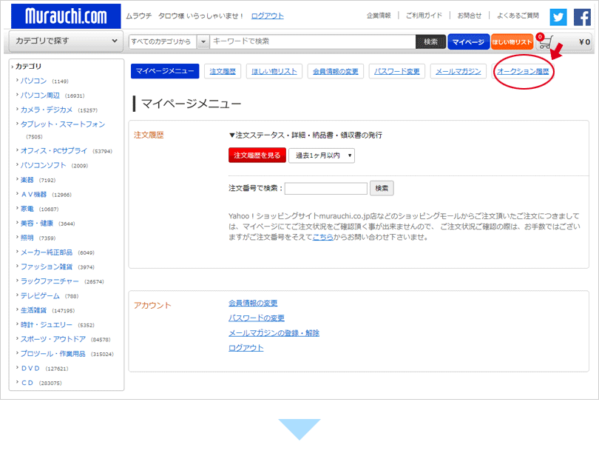Open 注文履歴 tab
This screenshot has height=459, width=599.
pos(223,71)
